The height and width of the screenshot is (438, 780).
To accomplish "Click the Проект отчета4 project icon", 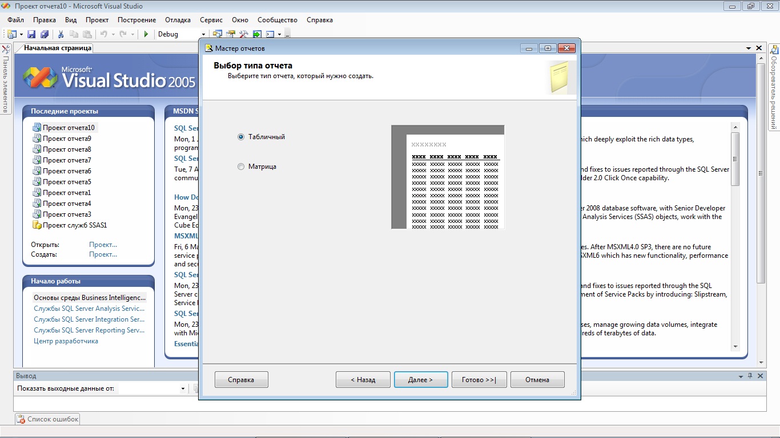I will (x=37, y=204).
